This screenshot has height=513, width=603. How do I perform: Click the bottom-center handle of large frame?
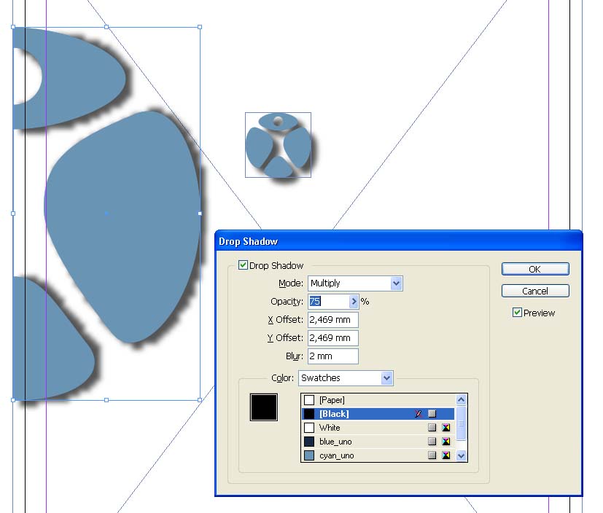click(106, 400)
